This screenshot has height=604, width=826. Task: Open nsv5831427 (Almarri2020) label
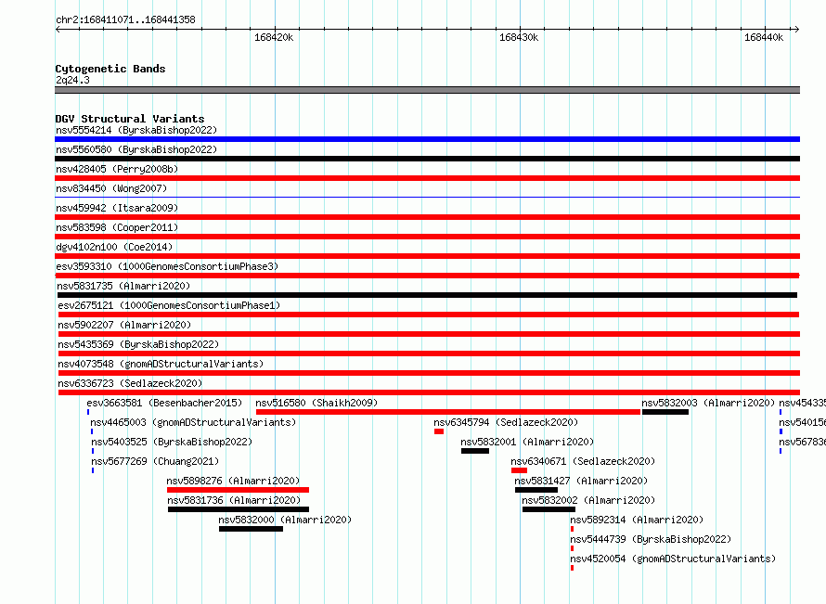point(581,481)
